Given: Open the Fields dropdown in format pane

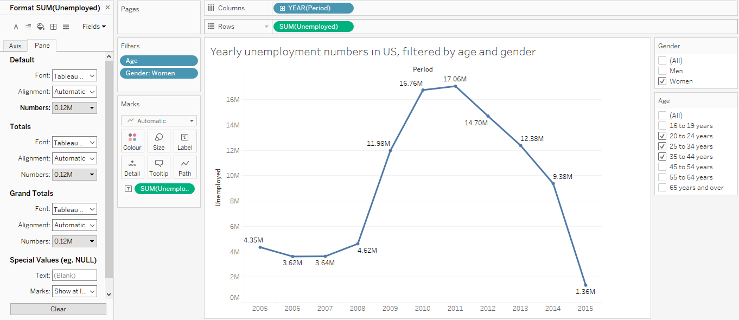Looking at the screenshot, I should point(93,26).
